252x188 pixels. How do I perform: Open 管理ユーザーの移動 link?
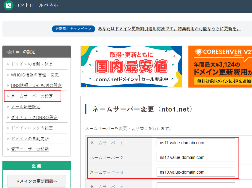[30, 149]
